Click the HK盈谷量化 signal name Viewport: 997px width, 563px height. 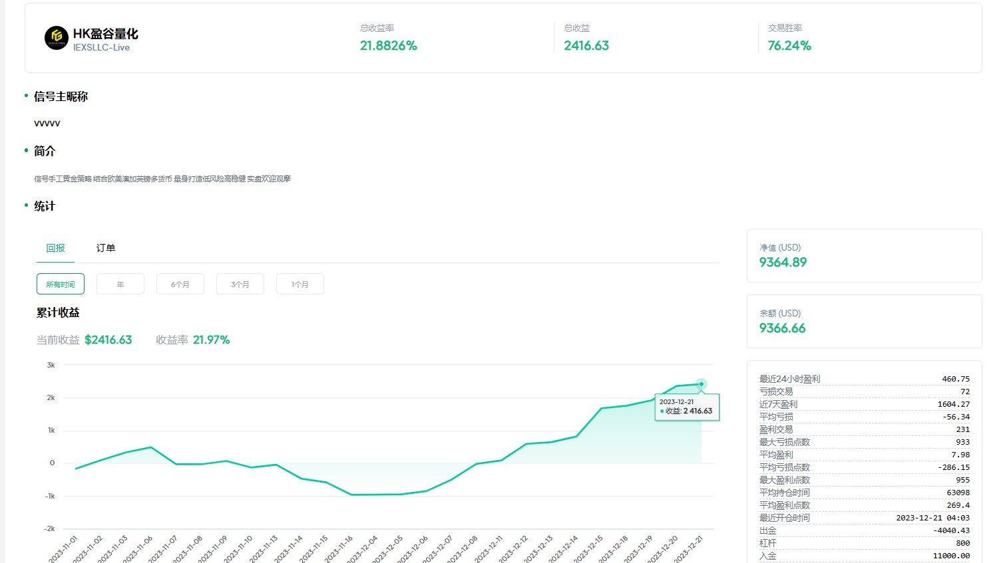(105, 33)
